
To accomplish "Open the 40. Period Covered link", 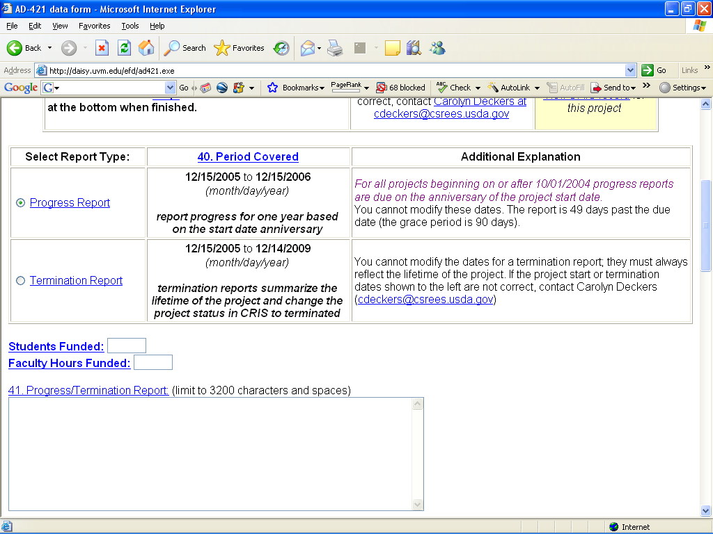I will [248, 157].
